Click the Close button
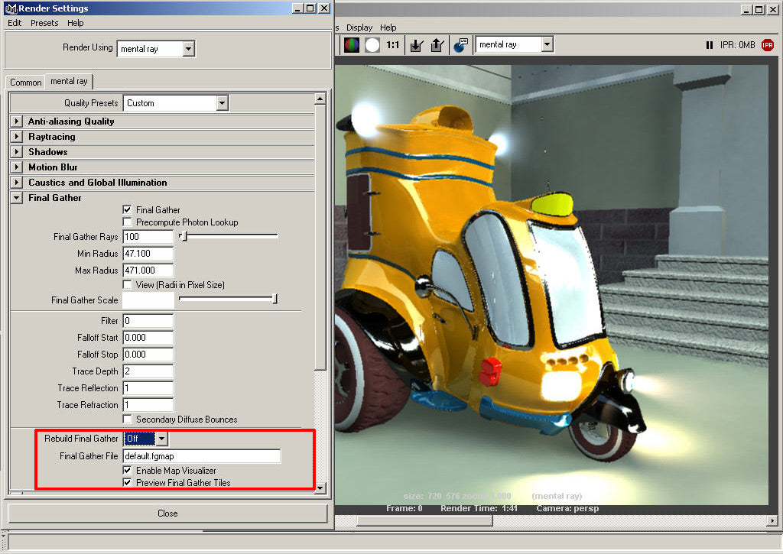This screenshot has width=783, height=554. [x=167, y=514]
